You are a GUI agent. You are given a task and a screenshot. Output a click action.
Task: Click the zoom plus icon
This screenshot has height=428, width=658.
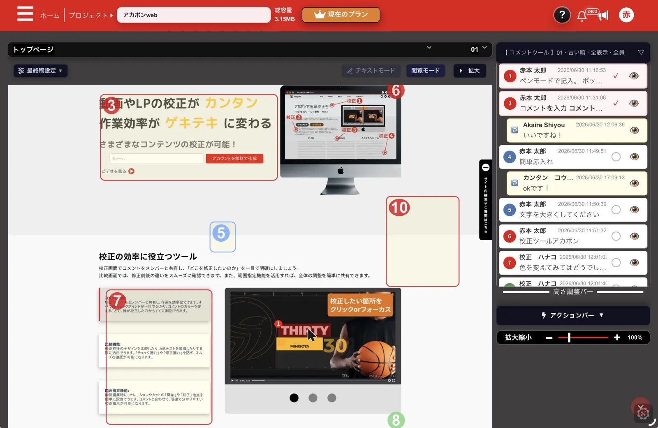pos(617,338)
